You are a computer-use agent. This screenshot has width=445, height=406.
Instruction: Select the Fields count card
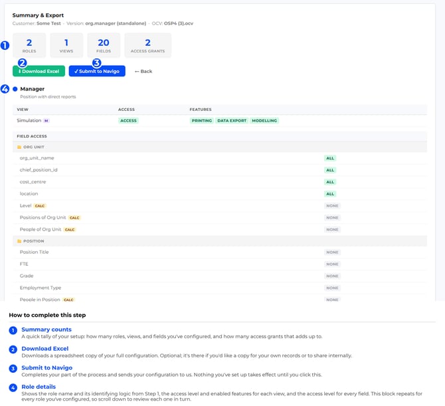(x=104, y=45)
